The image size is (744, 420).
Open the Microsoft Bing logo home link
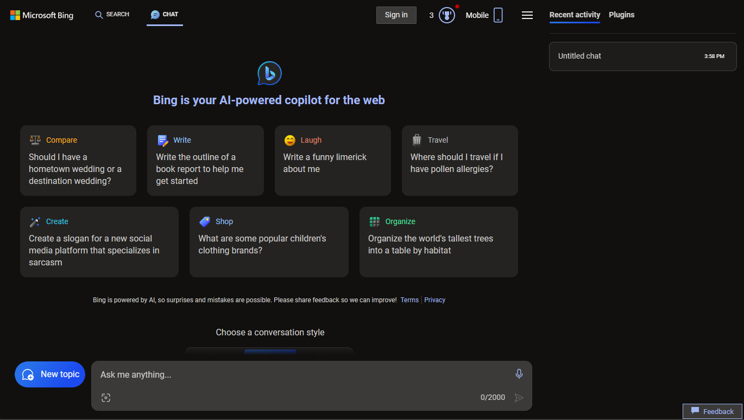tap(42, 15)
